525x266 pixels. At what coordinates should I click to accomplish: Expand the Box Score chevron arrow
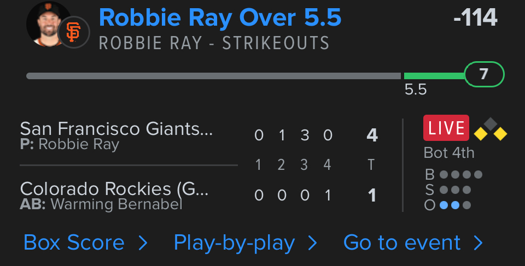[143, 243]
